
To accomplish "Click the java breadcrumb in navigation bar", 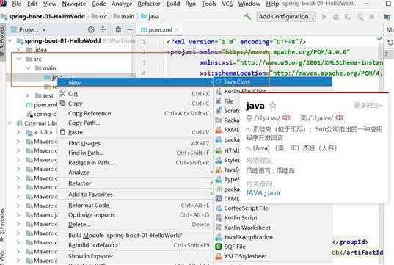I will [x=150, y=17].
